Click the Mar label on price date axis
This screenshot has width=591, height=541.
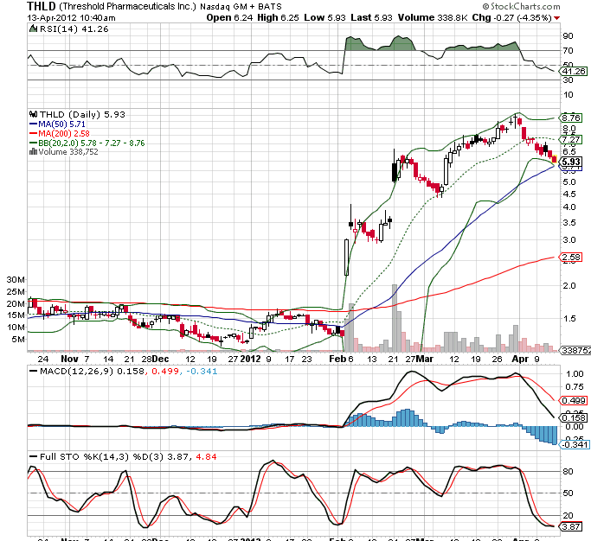point(425,359)
